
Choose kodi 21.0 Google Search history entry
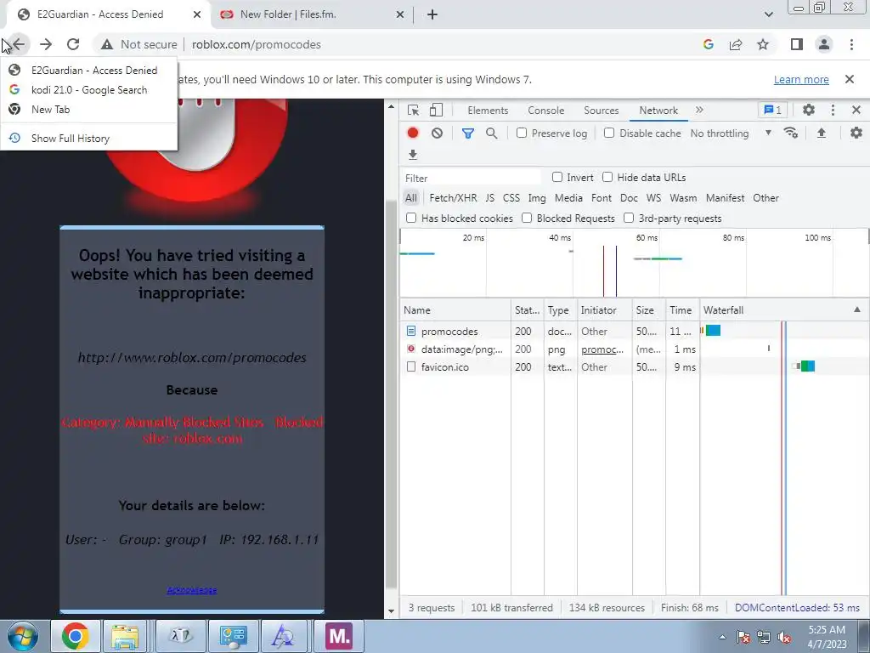click(x=88, y=90)
